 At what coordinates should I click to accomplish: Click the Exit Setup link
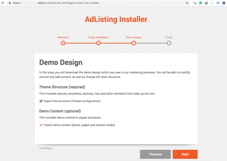pyautogui.click(x=46, y=148)
